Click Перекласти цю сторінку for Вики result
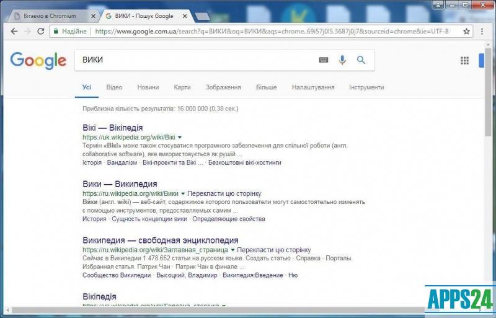Screen dimensions: 496x318 [224, 193]
